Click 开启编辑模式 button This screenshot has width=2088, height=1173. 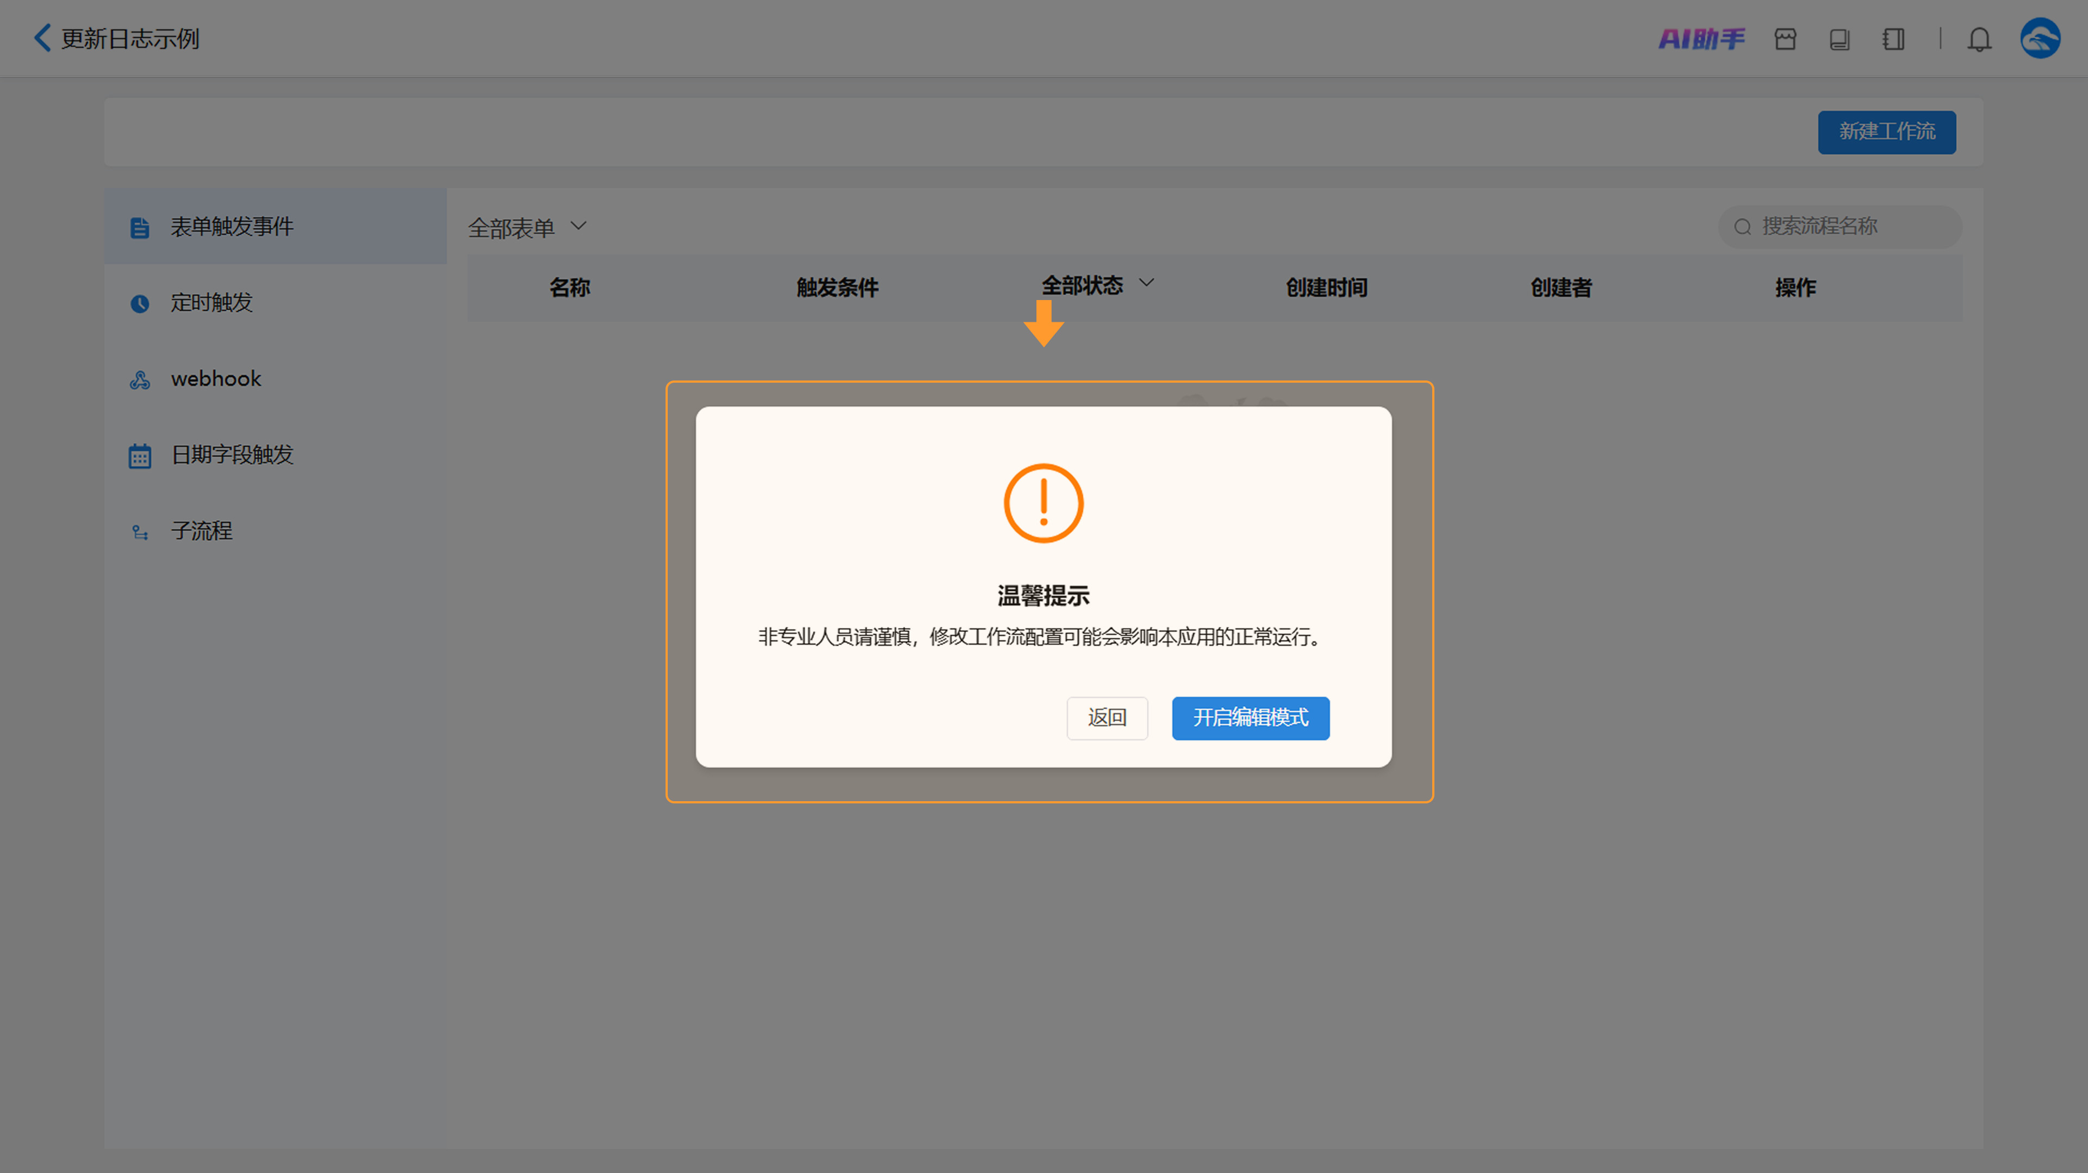click(x=1250, y=717)
